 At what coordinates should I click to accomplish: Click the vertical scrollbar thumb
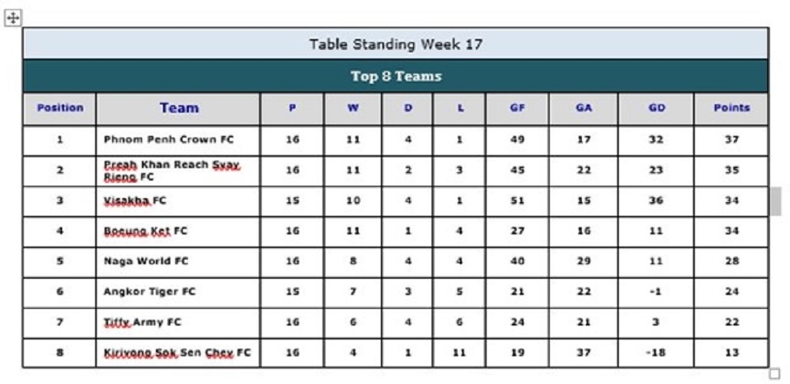point(775,200)
